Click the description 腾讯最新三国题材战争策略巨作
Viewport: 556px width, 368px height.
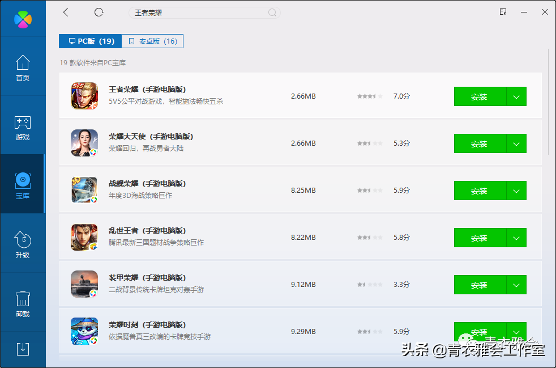click(x=156, y=243)
